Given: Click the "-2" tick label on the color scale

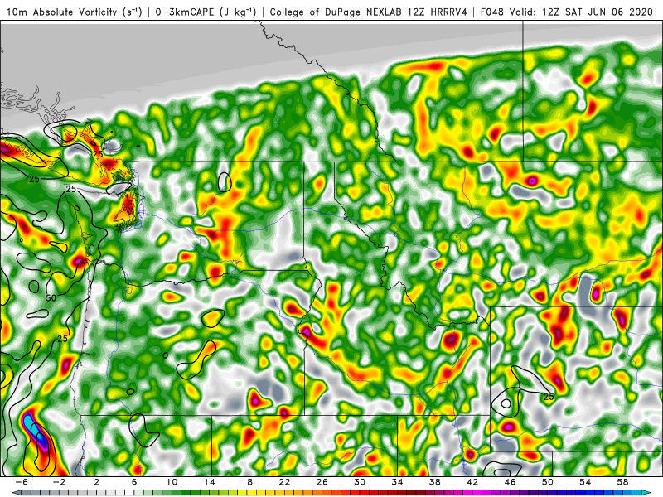Looking at the screenshot, I should (x=59, y=482).
